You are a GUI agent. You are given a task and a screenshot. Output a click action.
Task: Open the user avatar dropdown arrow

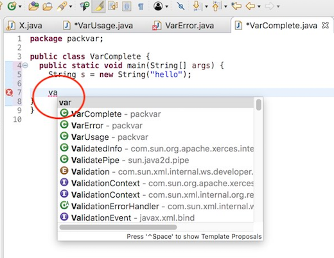coord(166,6)
